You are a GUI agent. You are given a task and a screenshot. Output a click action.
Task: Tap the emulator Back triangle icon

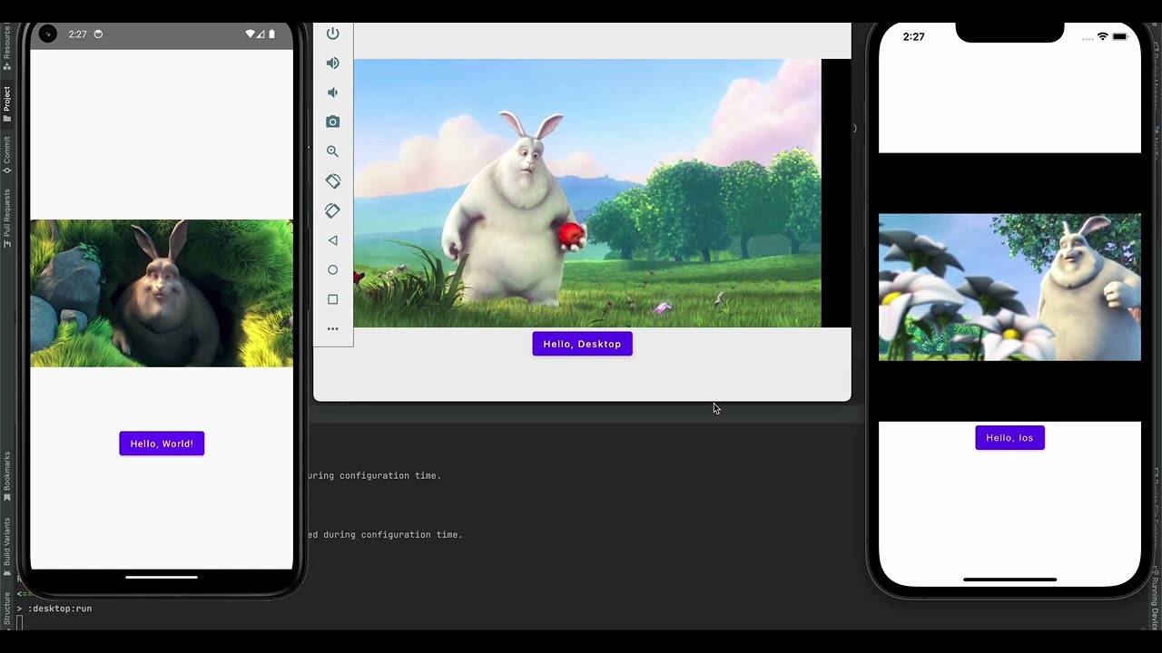coord(332,240)
